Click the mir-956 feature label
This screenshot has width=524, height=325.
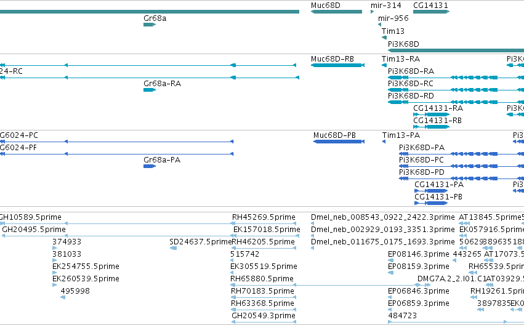point(393,18)
